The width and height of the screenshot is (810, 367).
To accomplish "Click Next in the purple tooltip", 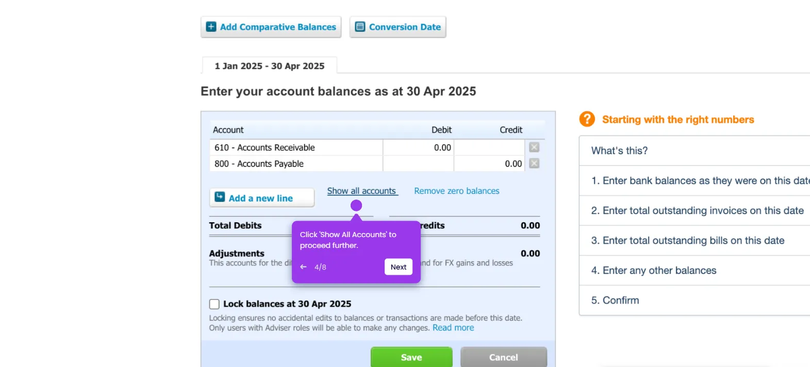I will click(x=399, y=267).
